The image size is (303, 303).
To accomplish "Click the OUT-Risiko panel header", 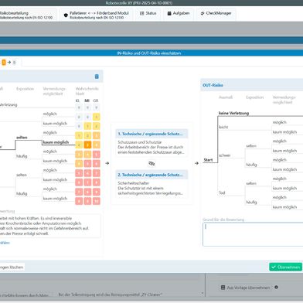I will [252, 85].
